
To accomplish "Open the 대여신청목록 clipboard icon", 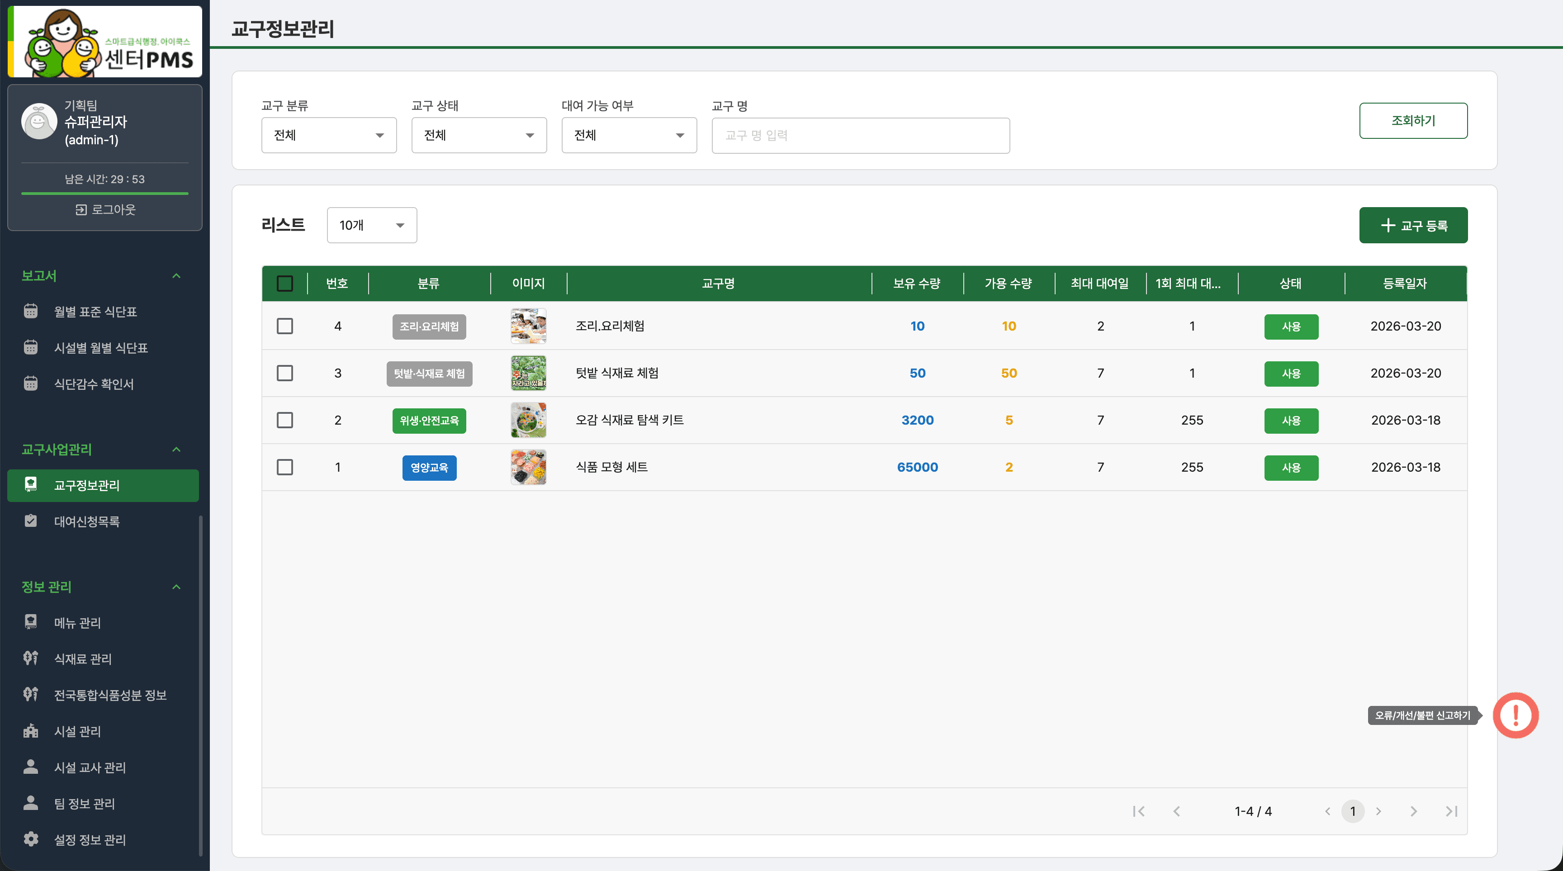I will [x=30, y=521].
